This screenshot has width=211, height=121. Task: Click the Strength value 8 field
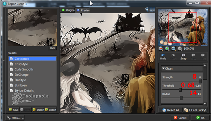tap(200, 77)
